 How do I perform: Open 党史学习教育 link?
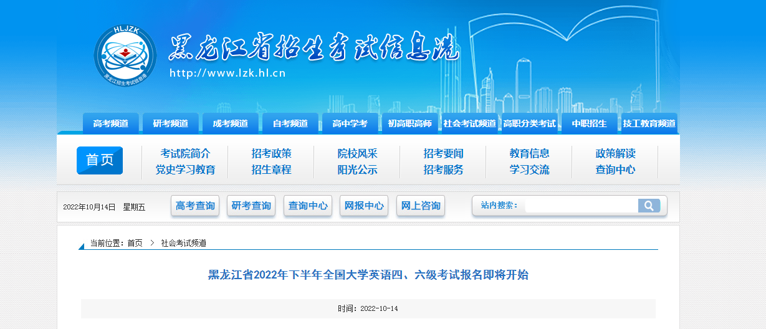click(185, 169)
